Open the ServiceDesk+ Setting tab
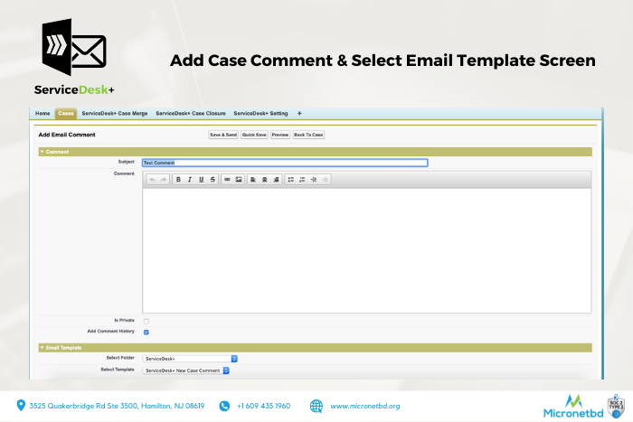 [x=260, y=114]
